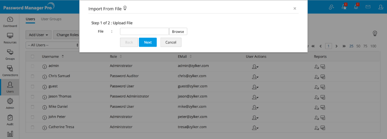Tick the checkbox for Jason Thomas

[x=33, y=97]
